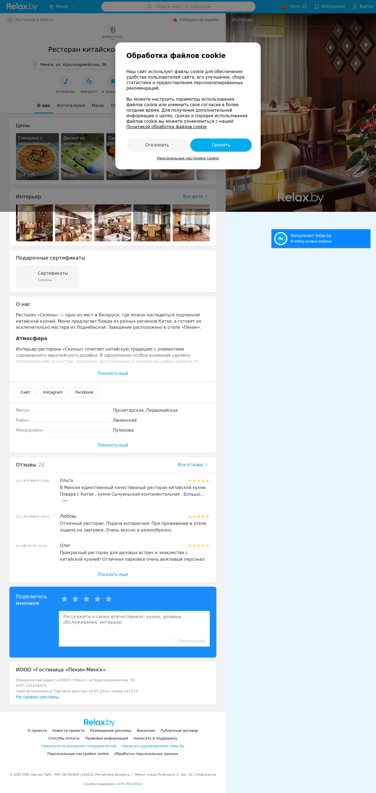Rate three stars in Поделитесь мнением
The width and height of the screenshot is (376, 793).
(x=87, y=599)
